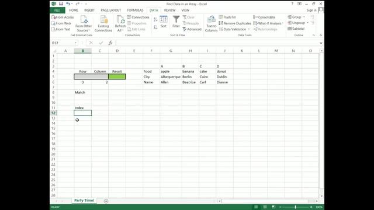Toggle the Filter funnel

(176, 22)
